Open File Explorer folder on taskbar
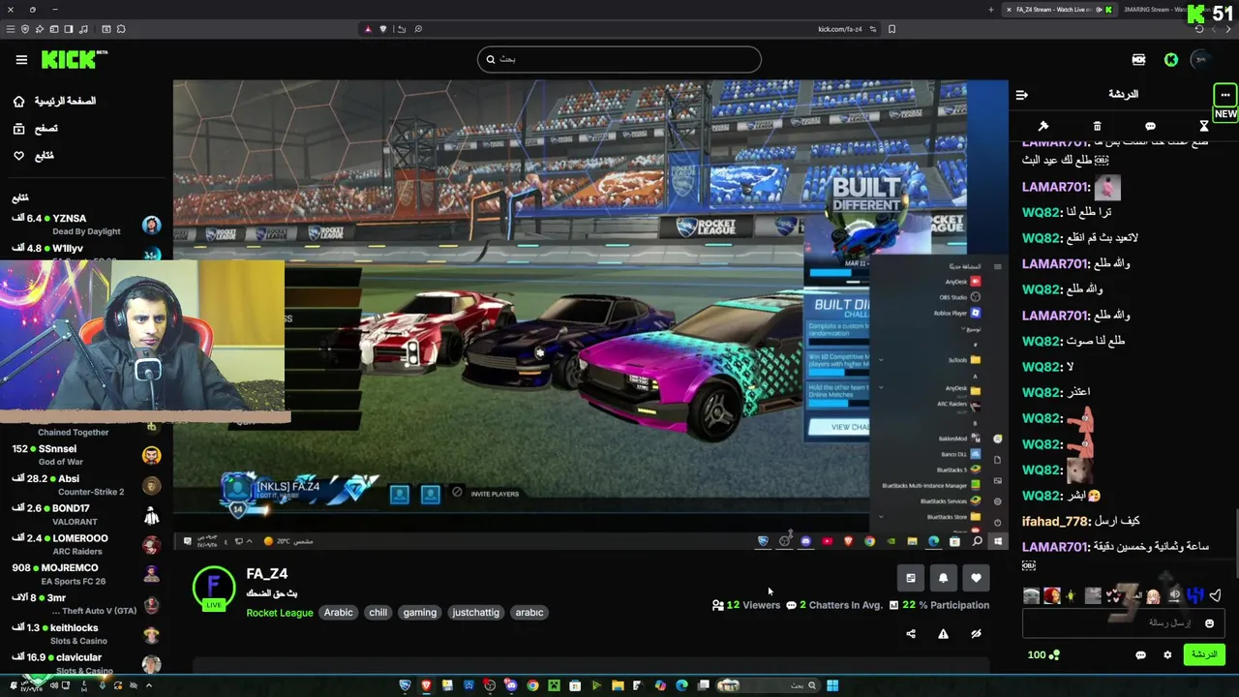This screenshot has width=1239, height=697. (618, 685)
